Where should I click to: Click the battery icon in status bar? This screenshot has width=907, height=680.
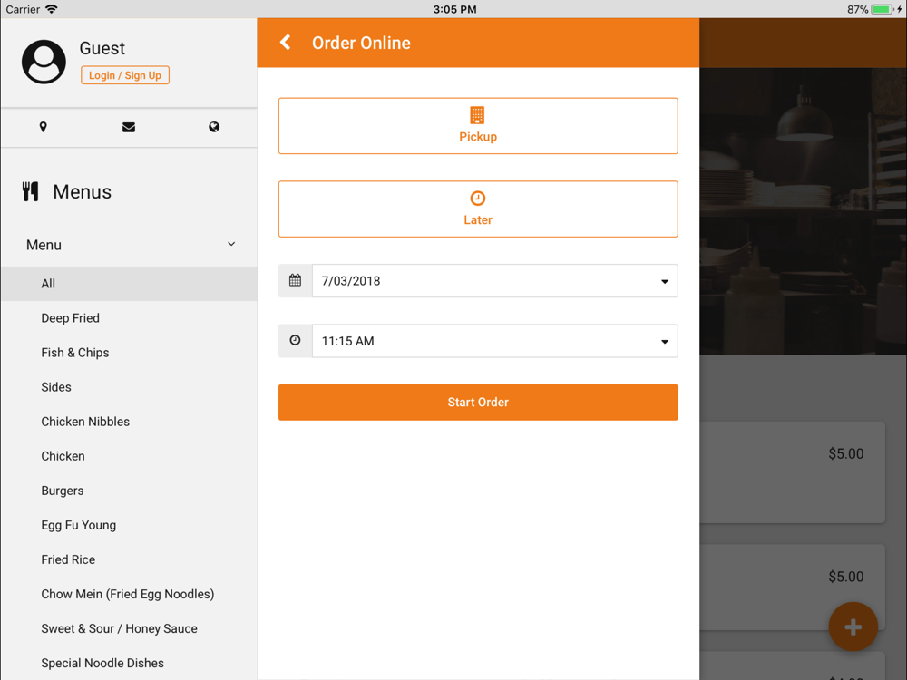coord(883,9)
